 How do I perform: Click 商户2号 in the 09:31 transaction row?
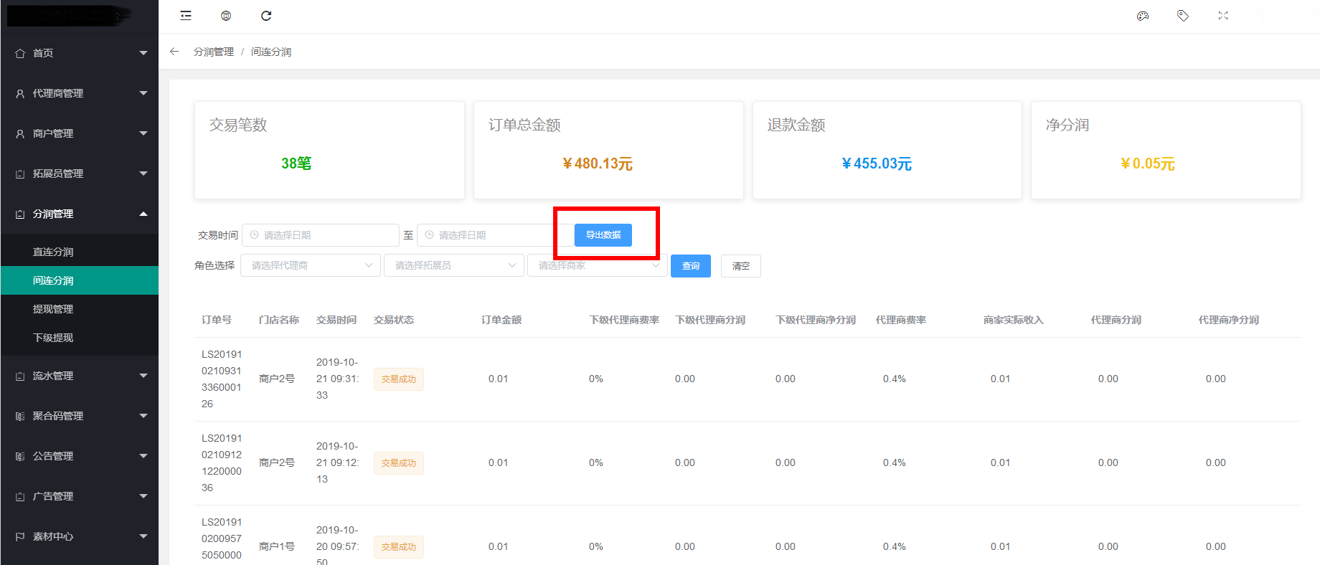click(277, 379)
